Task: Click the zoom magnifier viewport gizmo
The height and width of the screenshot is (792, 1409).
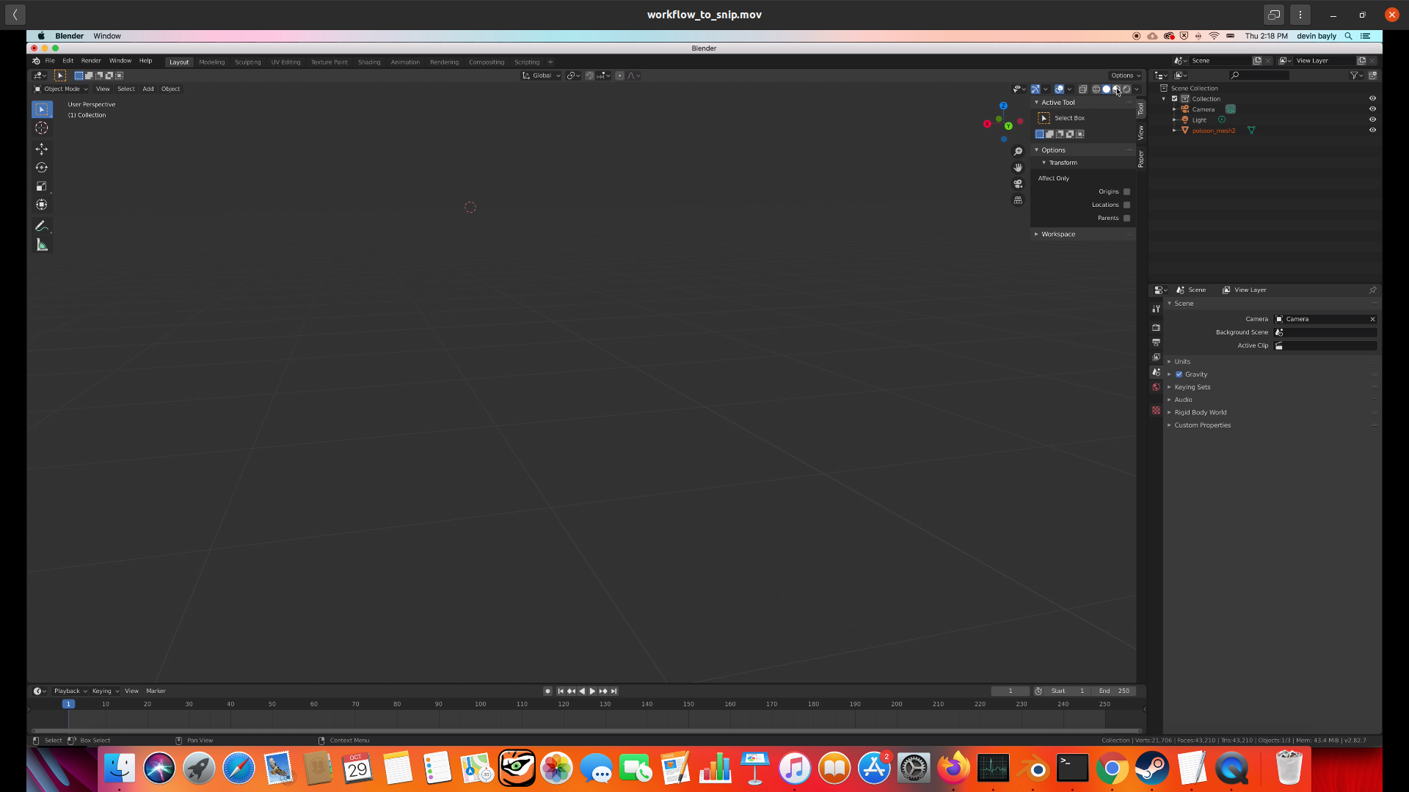Action: coord(1018,151)
